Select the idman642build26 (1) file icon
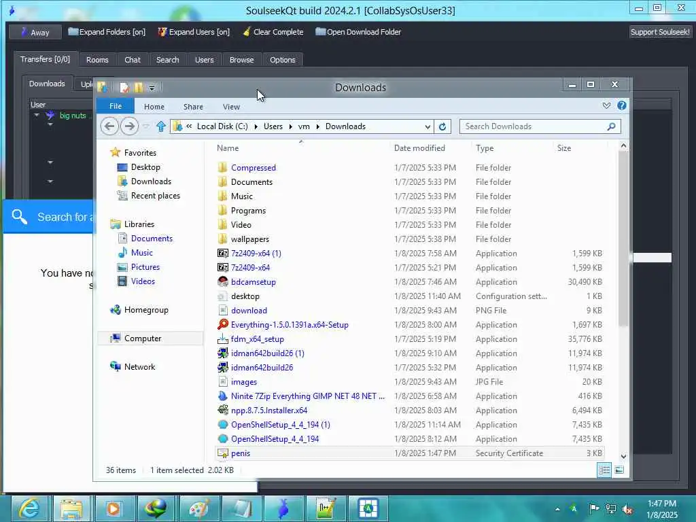Image resolution: width=696 pixels, height=522 pixels. [x=222, y=353]
